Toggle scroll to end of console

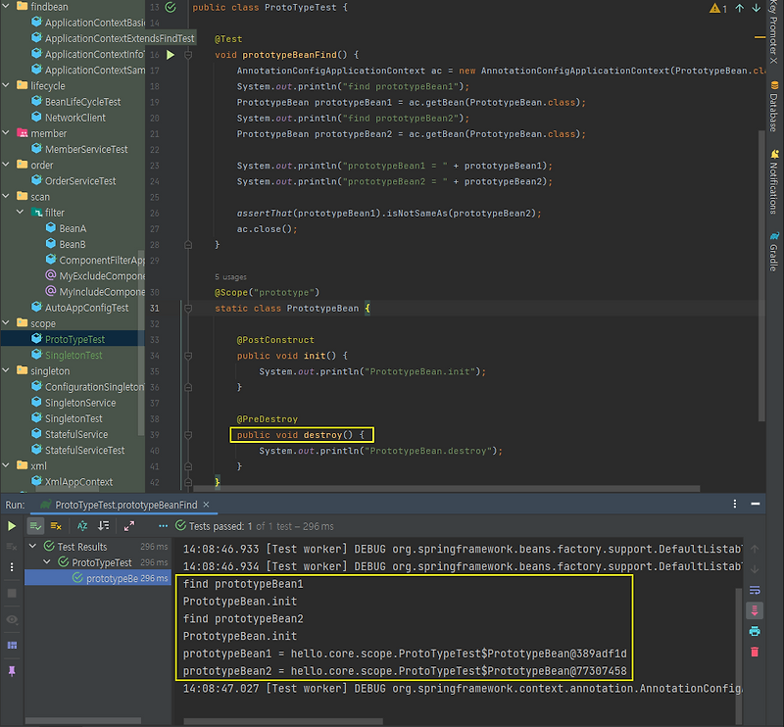(754, 609)
